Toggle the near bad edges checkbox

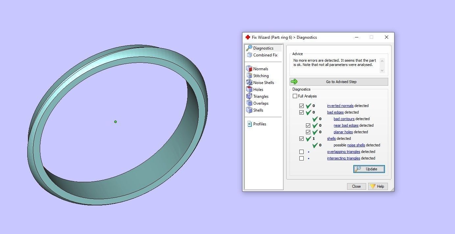(x=308, y=125)
